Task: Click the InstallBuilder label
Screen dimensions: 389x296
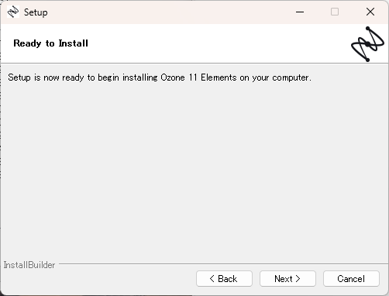Action: pyautogui.click(x=29, y=265)
